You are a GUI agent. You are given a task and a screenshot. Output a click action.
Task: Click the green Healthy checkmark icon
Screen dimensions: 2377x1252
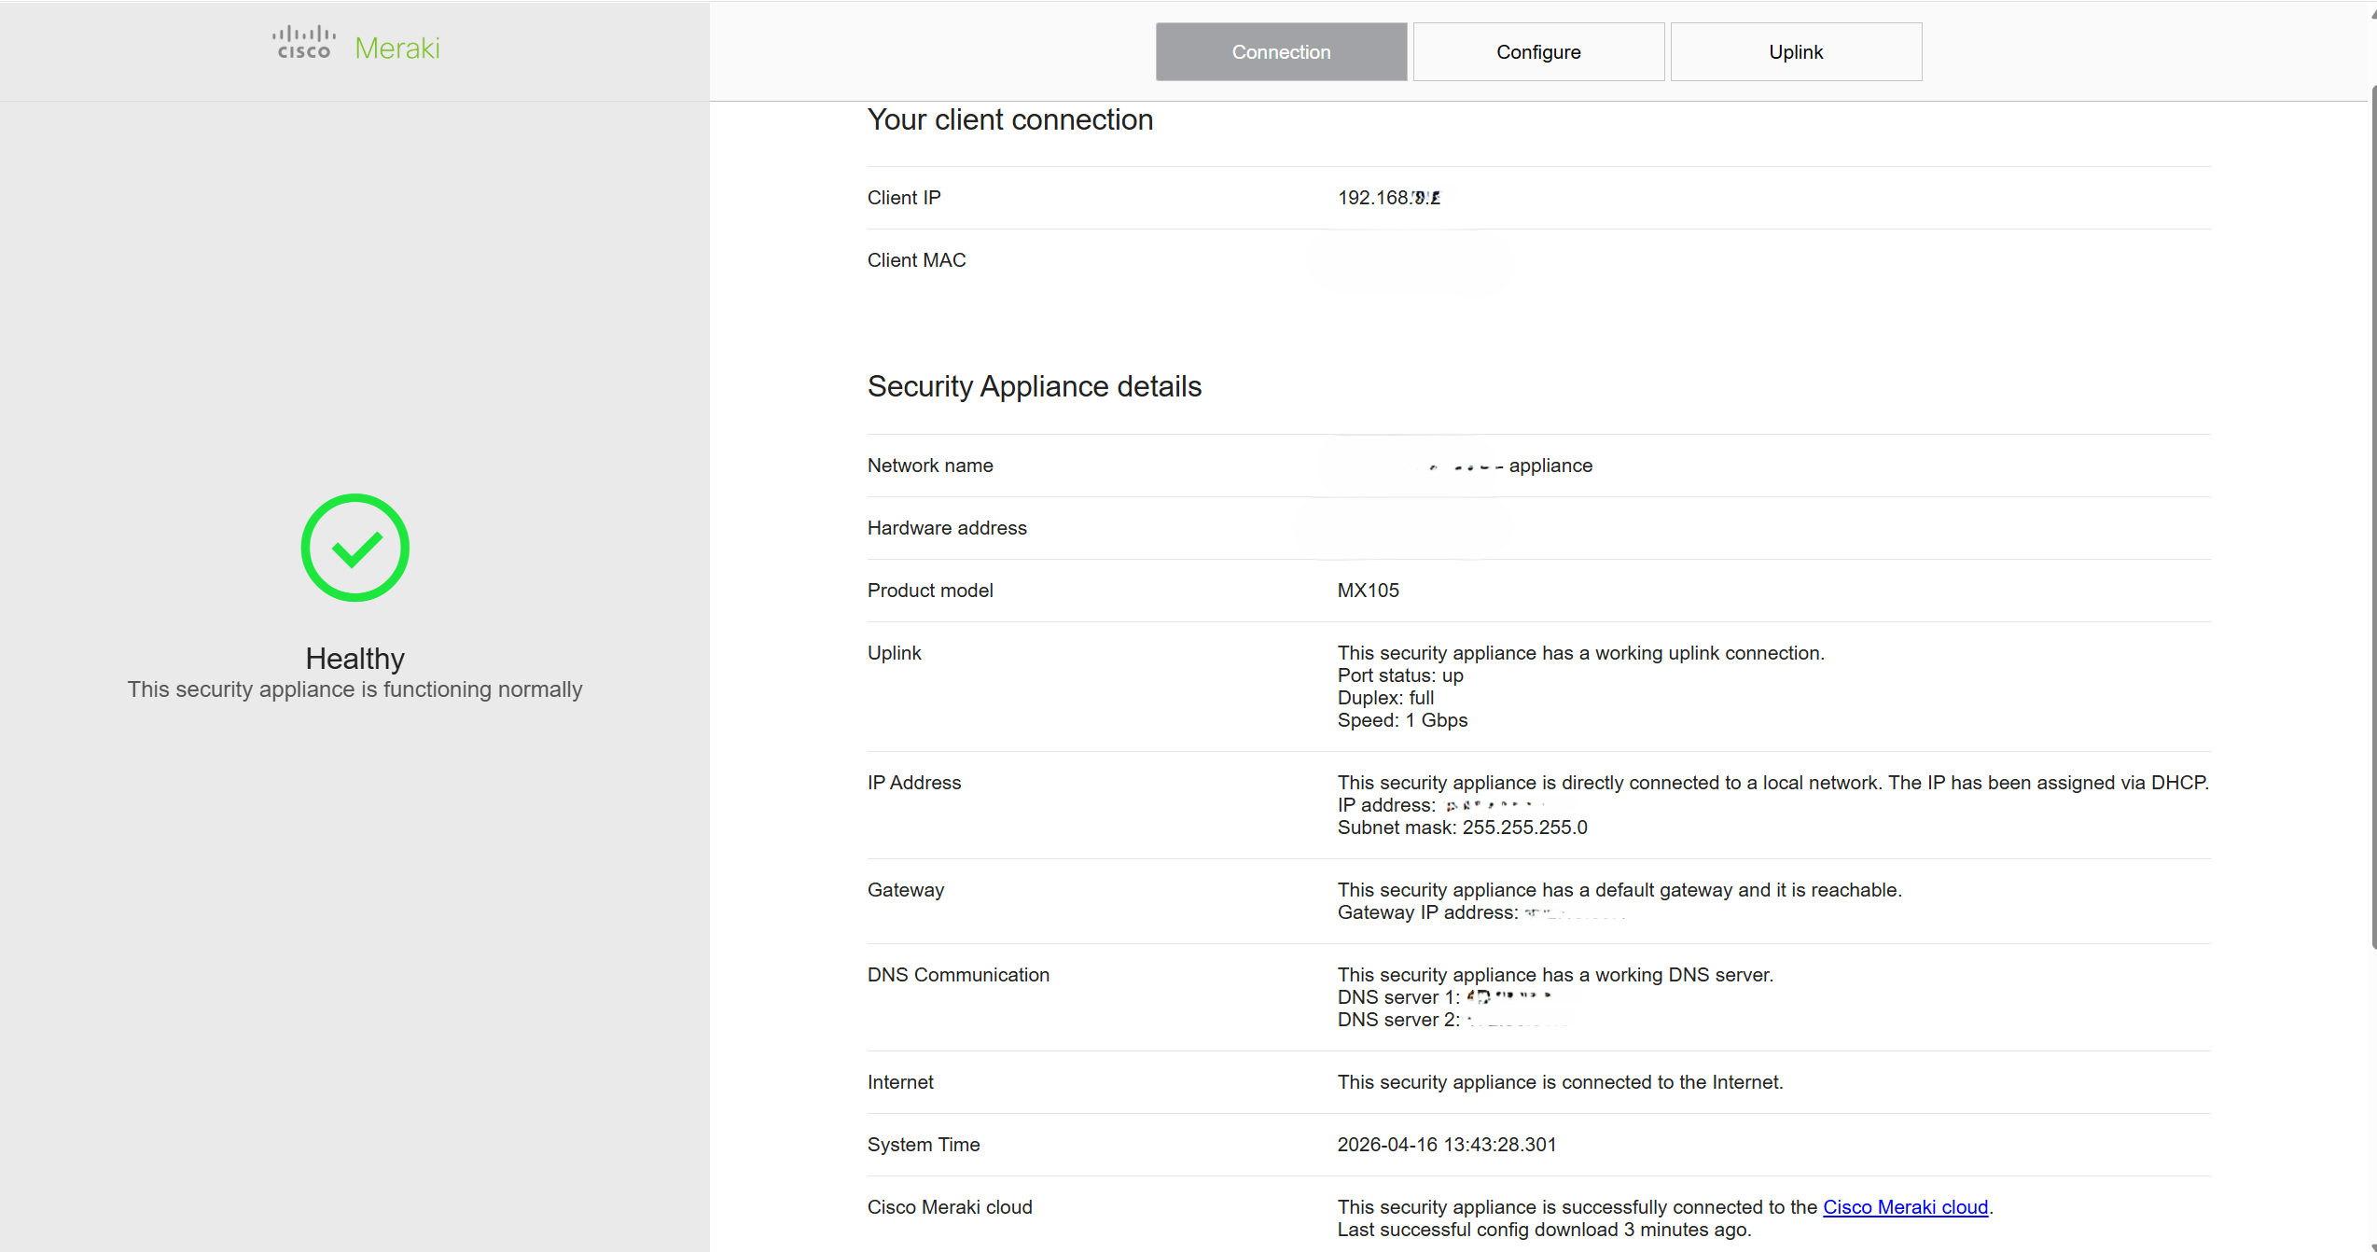pyautogui.click(x=354, y=548)
